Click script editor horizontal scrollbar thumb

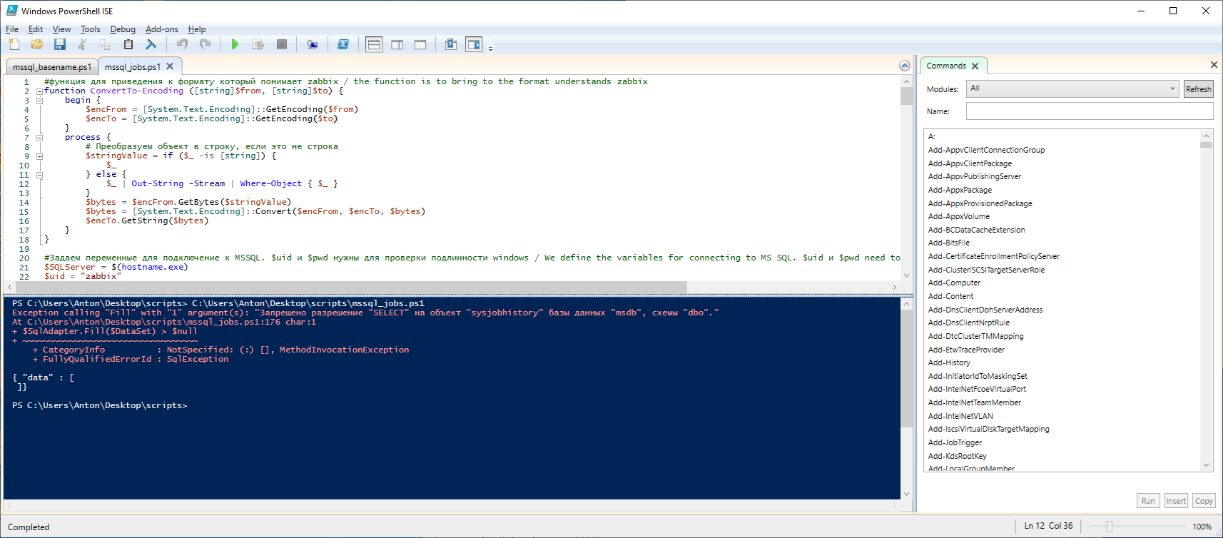coord(351,287)
